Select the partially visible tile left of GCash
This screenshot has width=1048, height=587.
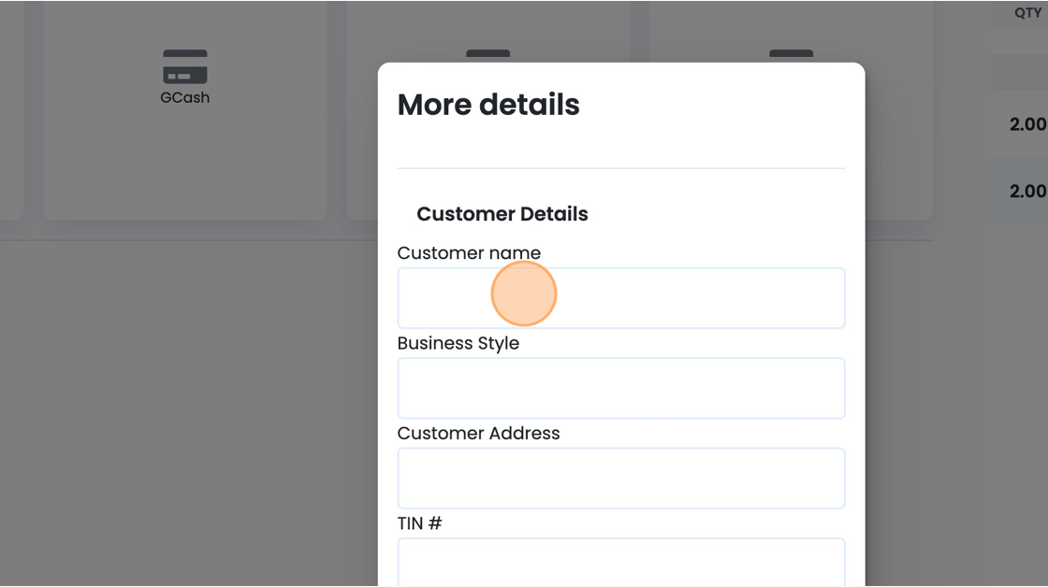pos(12,110)
